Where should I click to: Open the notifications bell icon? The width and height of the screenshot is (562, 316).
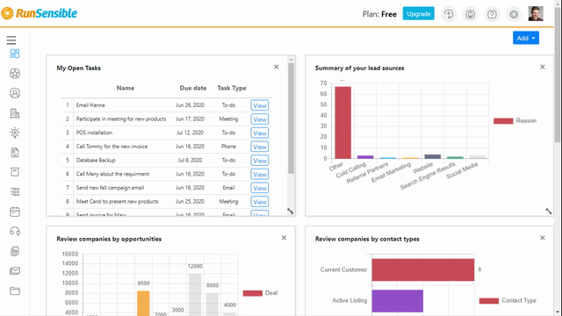[471, 14]
